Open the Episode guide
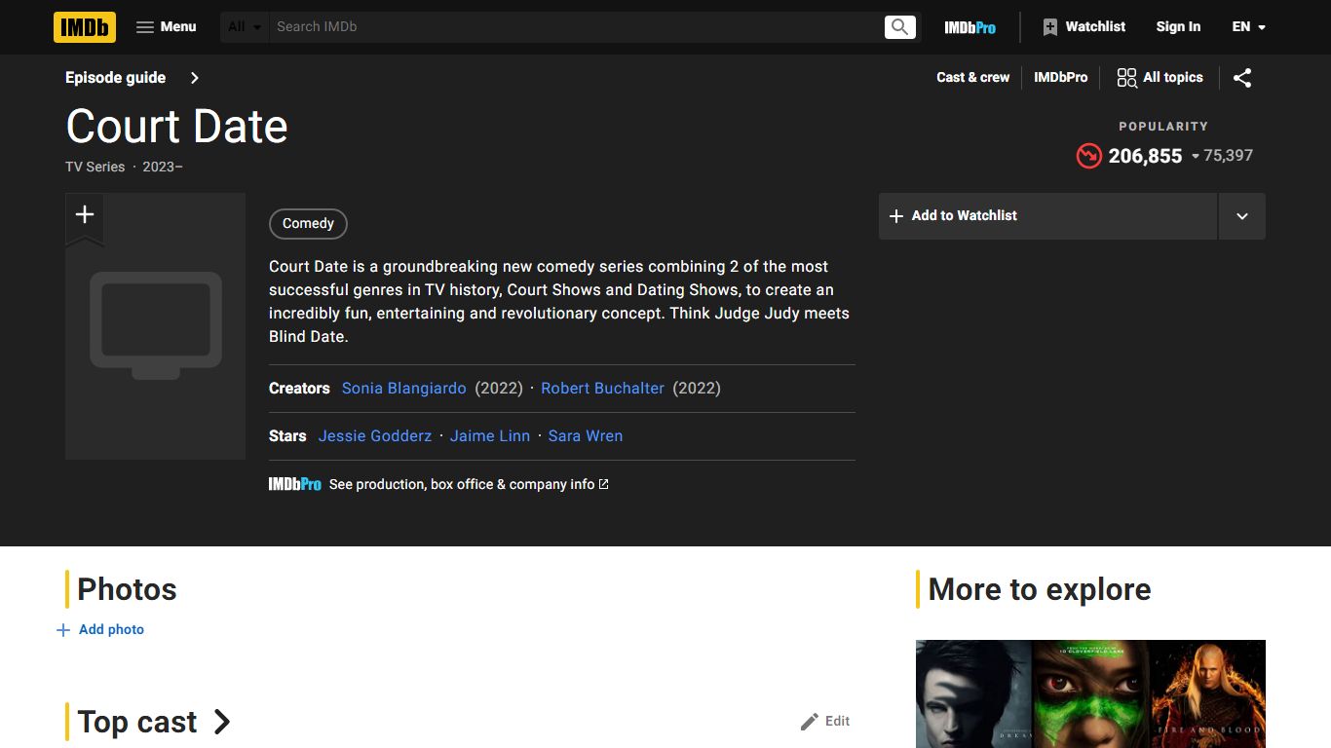Image resolution: width=1331 pixels, height=748 pixels. (x=133, y=78)
